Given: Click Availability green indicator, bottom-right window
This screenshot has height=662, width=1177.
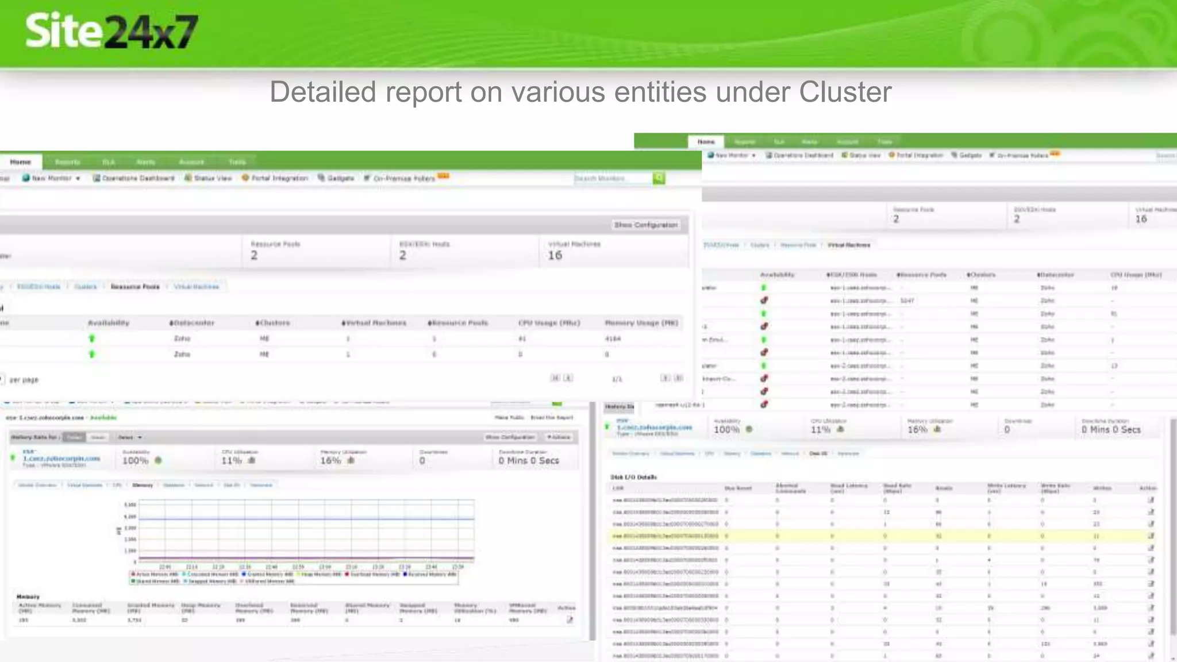Looking at the screenshot, I should [749, 429].
